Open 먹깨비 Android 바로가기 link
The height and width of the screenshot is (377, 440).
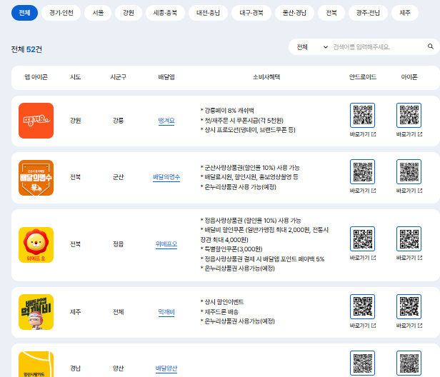pyautogui.click(x=363, y=326)
